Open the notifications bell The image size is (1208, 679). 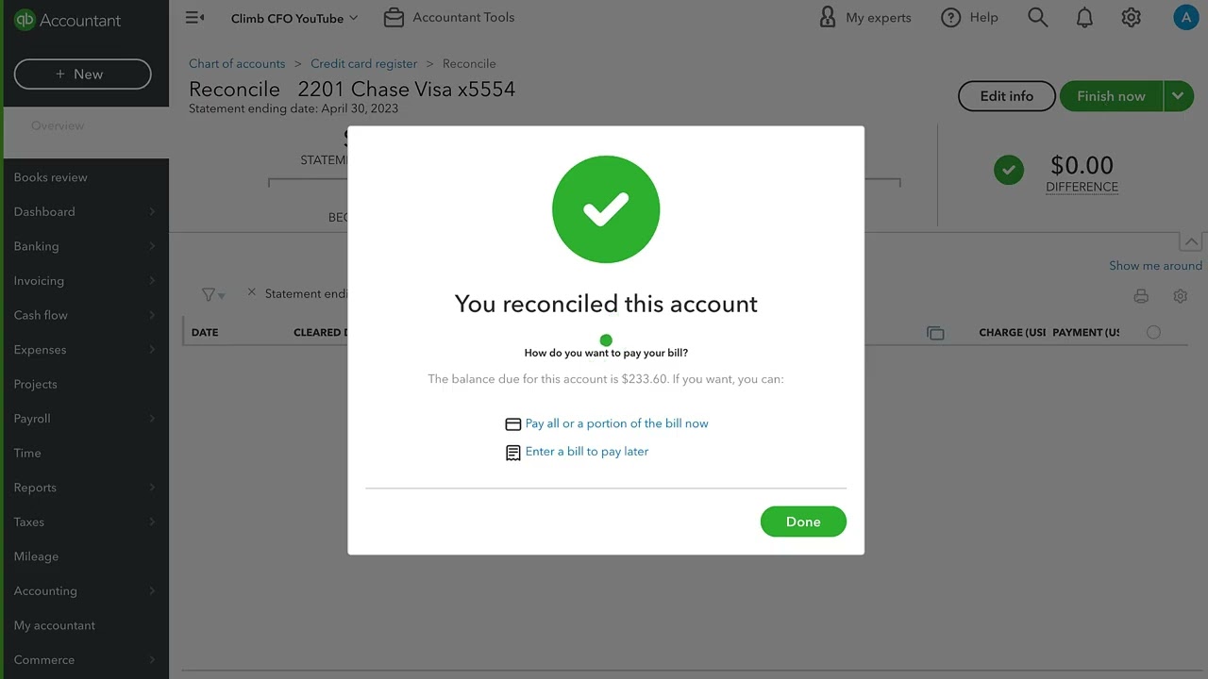tap(1084, 17)
